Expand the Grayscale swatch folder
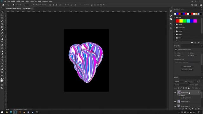Viewport: 203px width, 114px height. pyautogui.click(x=175, y=28)
